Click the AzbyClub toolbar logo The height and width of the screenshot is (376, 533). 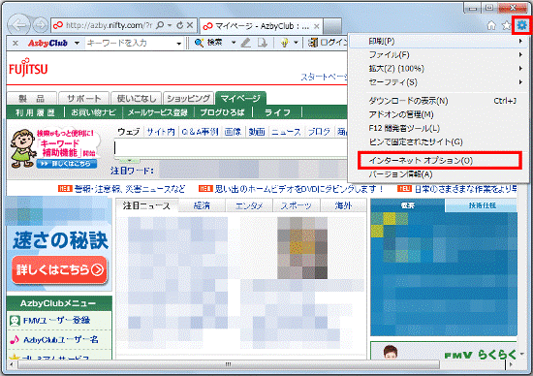[47, 44]
